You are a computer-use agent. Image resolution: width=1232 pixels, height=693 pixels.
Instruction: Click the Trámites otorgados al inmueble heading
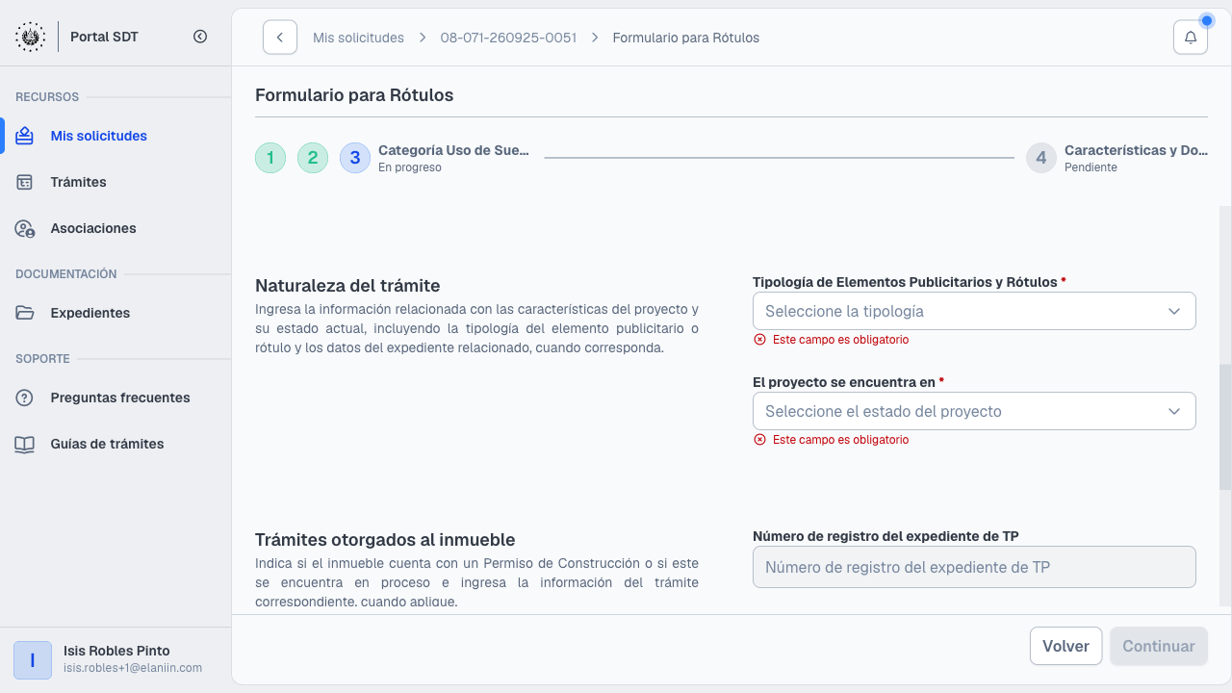point(385,540)
